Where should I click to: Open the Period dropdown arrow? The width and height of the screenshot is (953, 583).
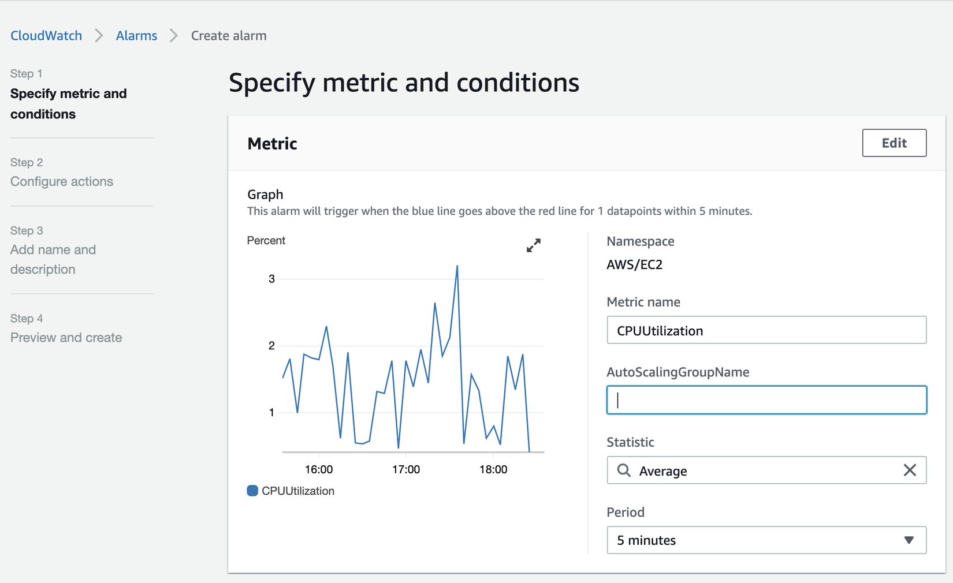click(x=909, y=540)
